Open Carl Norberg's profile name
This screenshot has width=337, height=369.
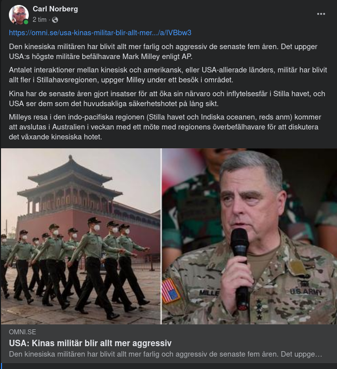point(56,9)
